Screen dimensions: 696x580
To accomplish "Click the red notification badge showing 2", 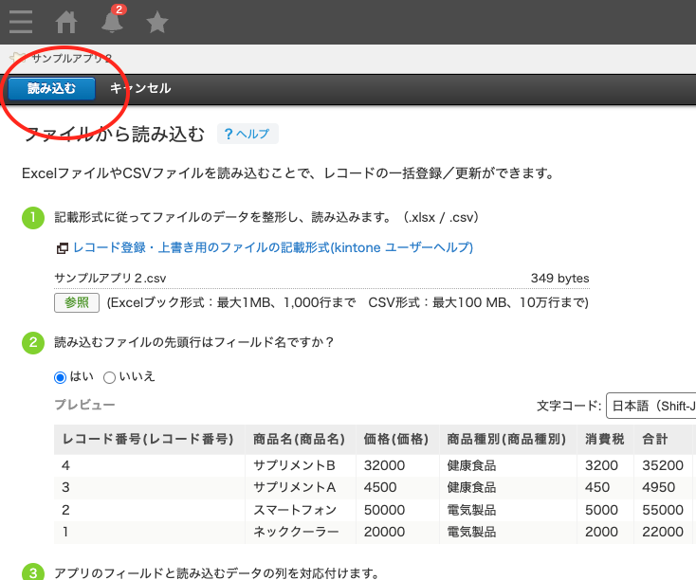I will (120, 10).
